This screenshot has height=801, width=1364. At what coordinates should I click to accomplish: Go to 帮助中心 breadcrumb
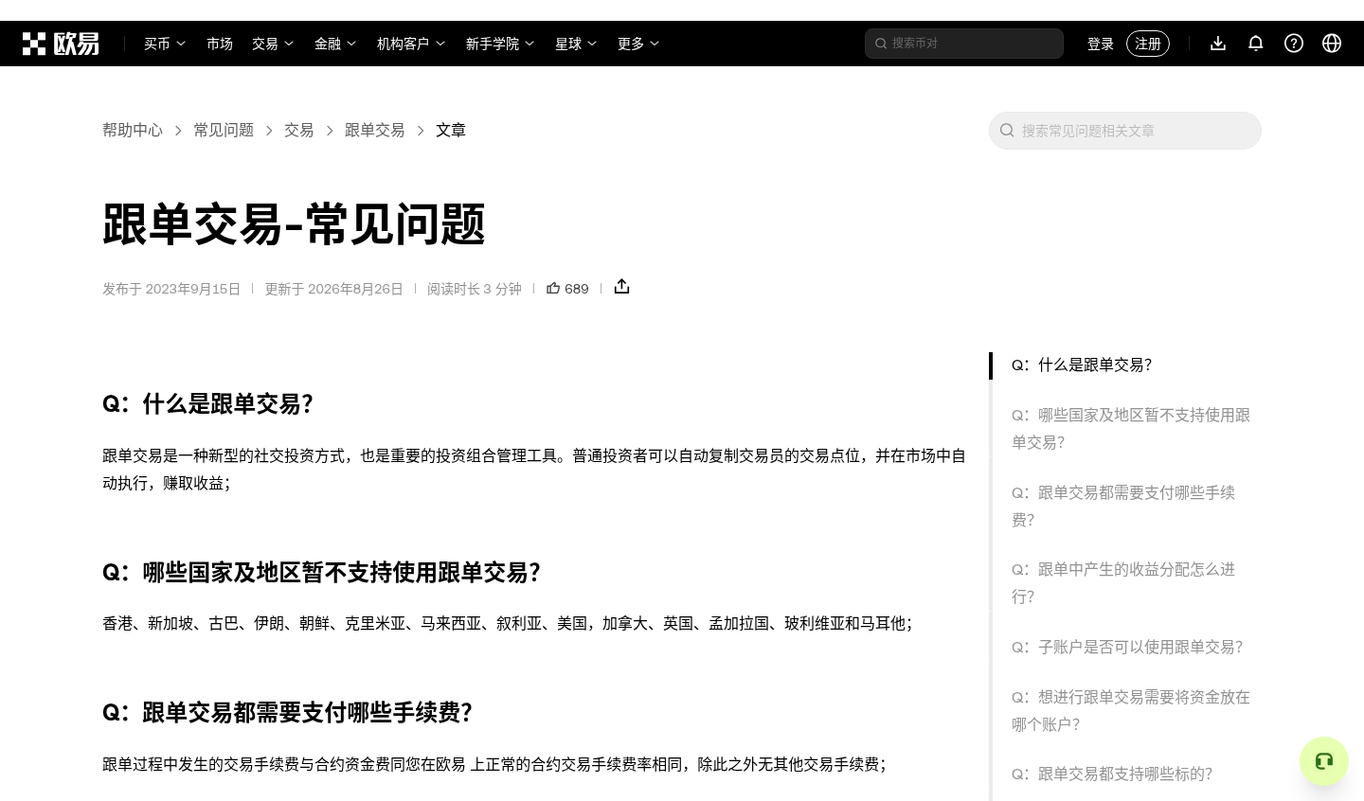pos(133,131)
